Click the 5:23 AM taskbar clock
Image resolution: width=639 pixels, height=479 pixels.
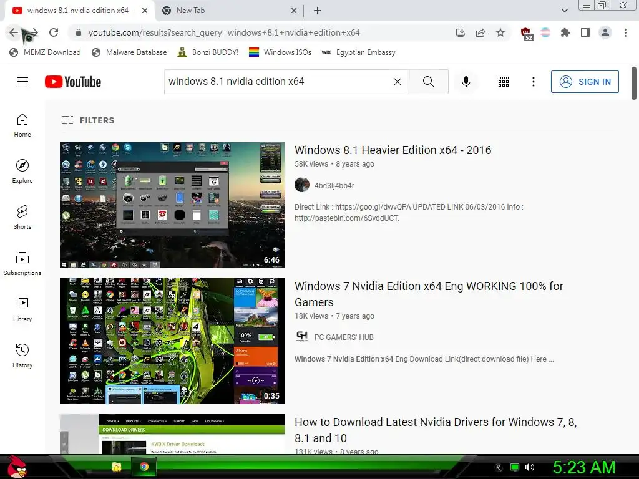[583, 467]
